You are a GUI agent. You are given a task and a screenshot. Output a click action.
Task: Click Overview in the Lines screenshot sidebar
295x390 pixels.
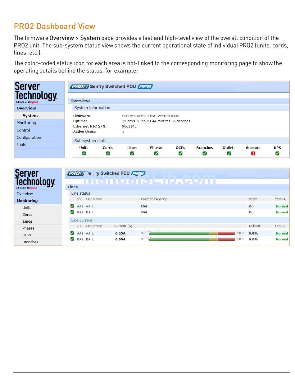[x=38, y=194]
